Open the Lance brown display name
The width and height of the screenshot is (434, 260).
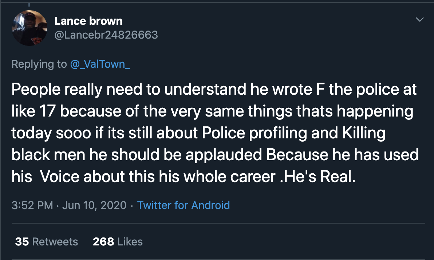[x=88, y=21]
